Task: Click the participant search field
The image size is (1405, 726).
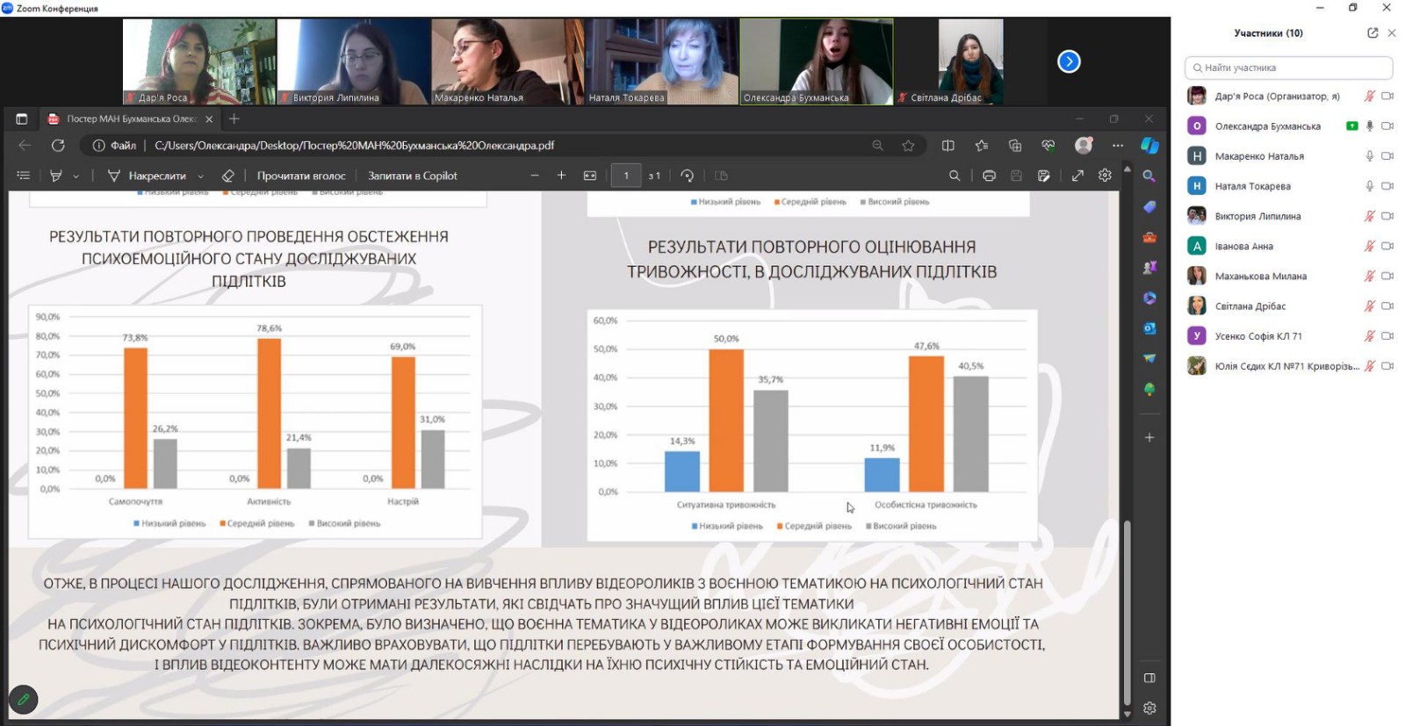Action: coord(1288,68)
